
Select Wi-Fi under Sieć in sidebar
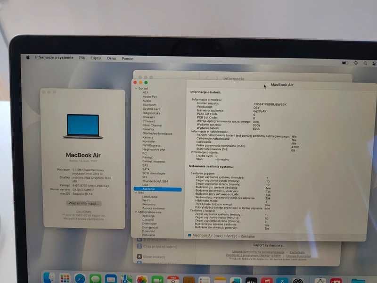coord(146,200)
